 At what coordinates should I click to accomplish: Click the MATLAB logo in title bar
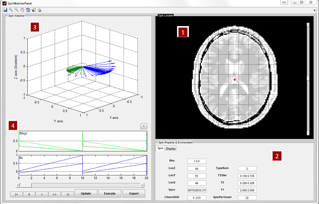(5, 3)
